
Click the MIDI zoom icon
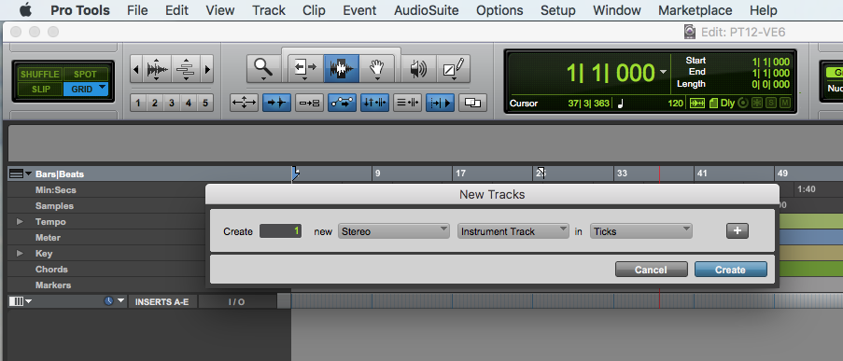pos(186,69)
